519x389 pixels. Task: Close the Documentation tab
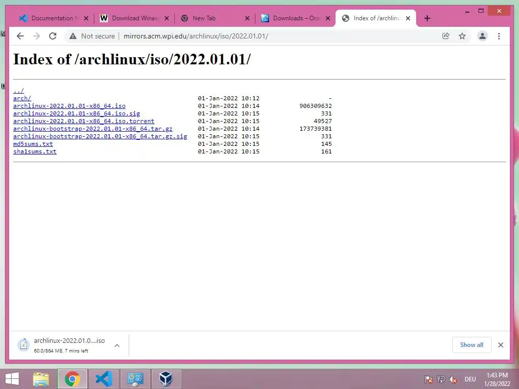86,18
